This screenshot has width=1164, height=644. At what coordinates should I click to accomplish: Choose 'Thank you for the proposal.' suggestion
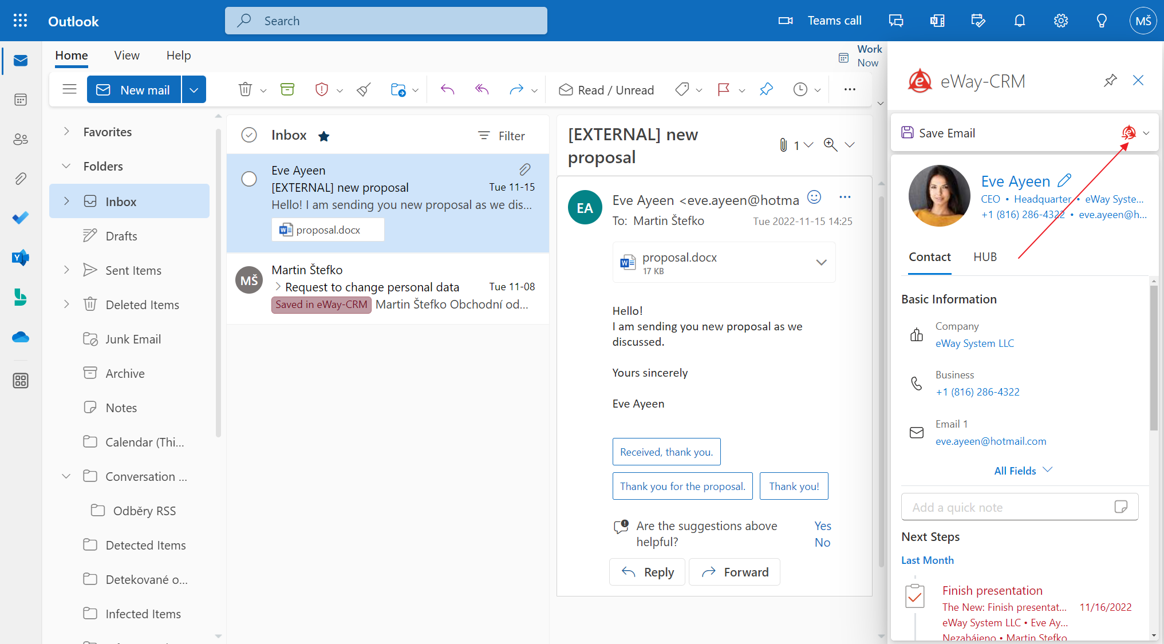pyautogui.click(x=682, y=486)
